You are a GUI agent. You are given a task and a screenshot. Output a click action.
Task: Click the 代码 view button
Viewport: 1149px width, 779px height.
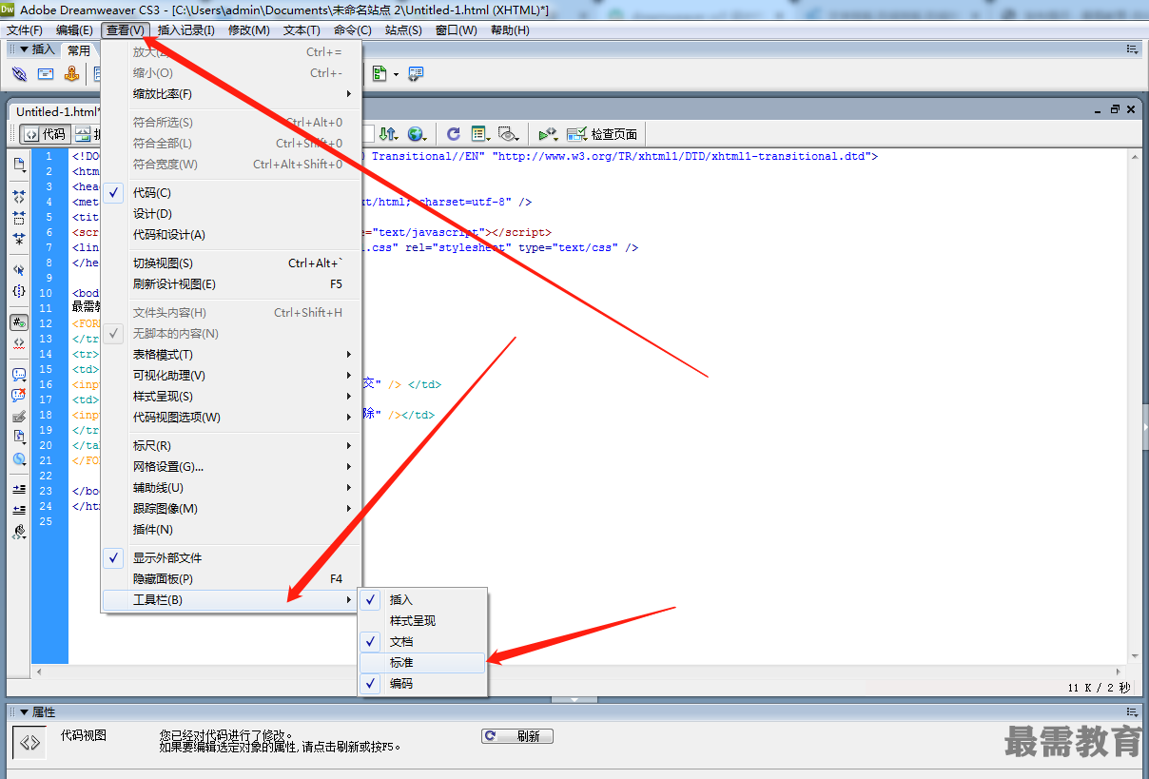45,134
